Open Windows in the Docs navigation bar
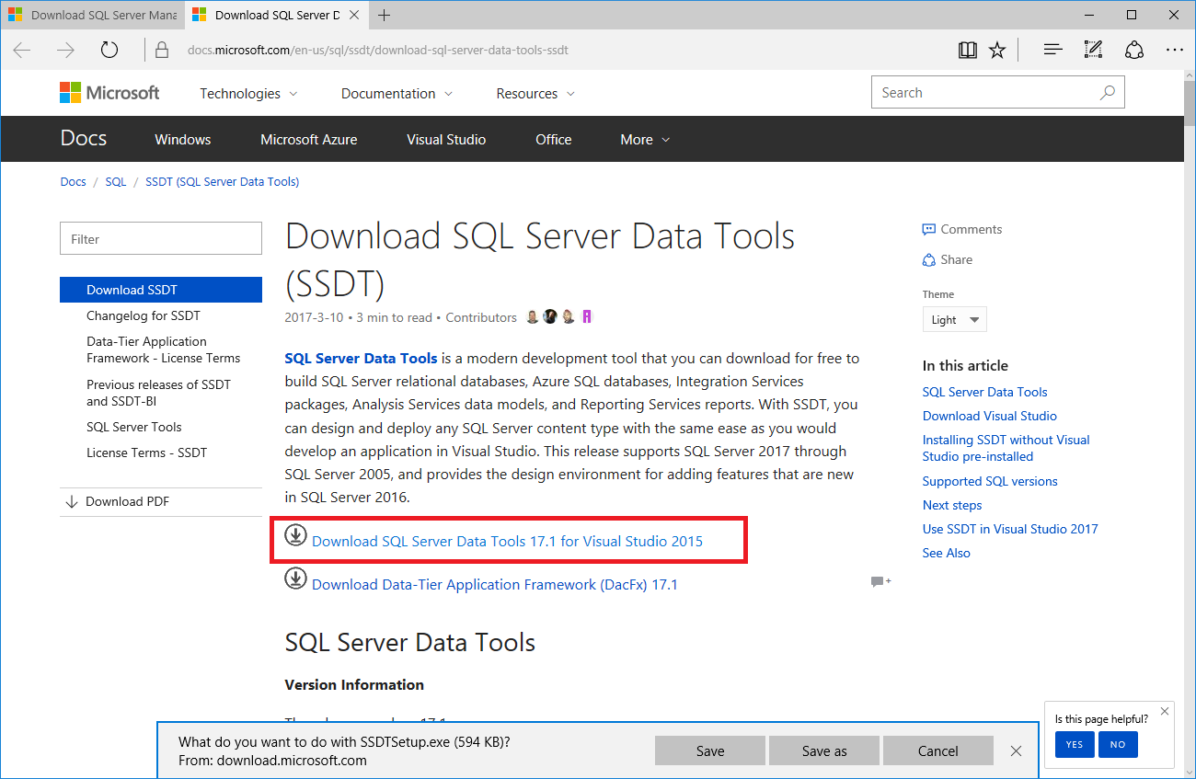This screenshot has width=1196, height=779. point(183,139)
